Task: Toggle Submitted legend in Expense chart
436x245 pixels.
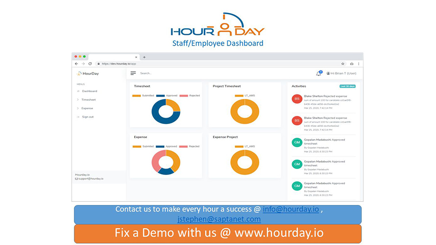Action: tap(143, 147)
